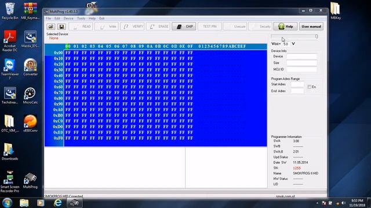
Task: Open the Tools menu
Action: tap(81, 18)
